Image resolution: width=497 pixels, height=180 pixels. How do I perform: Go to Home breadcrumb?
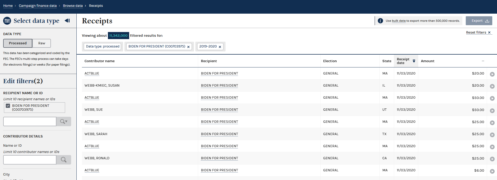tap(8, 6)
